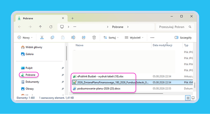Image resolution: width=210 pixels, height=114 pixels.
Task: Select podsumowanie-planu-2026 (23).docx
Action: [x=99, y=88]
